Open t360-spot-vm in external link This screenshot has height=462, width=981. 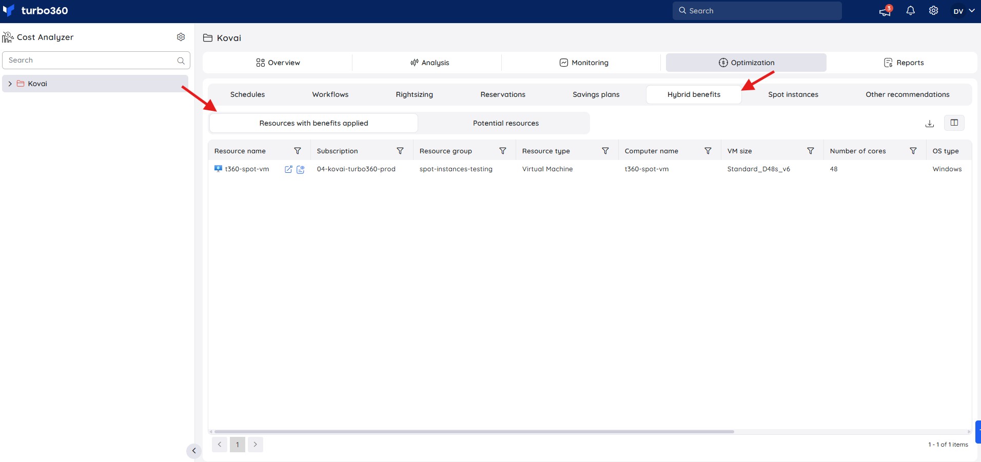[x=288, y=169]
